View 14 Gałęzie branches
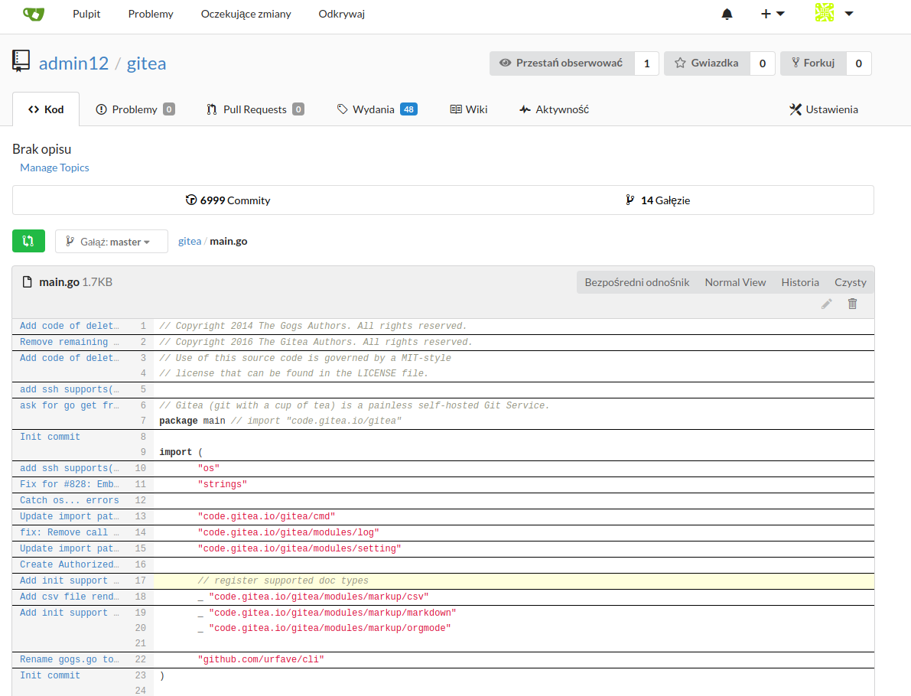 [658, 200]
